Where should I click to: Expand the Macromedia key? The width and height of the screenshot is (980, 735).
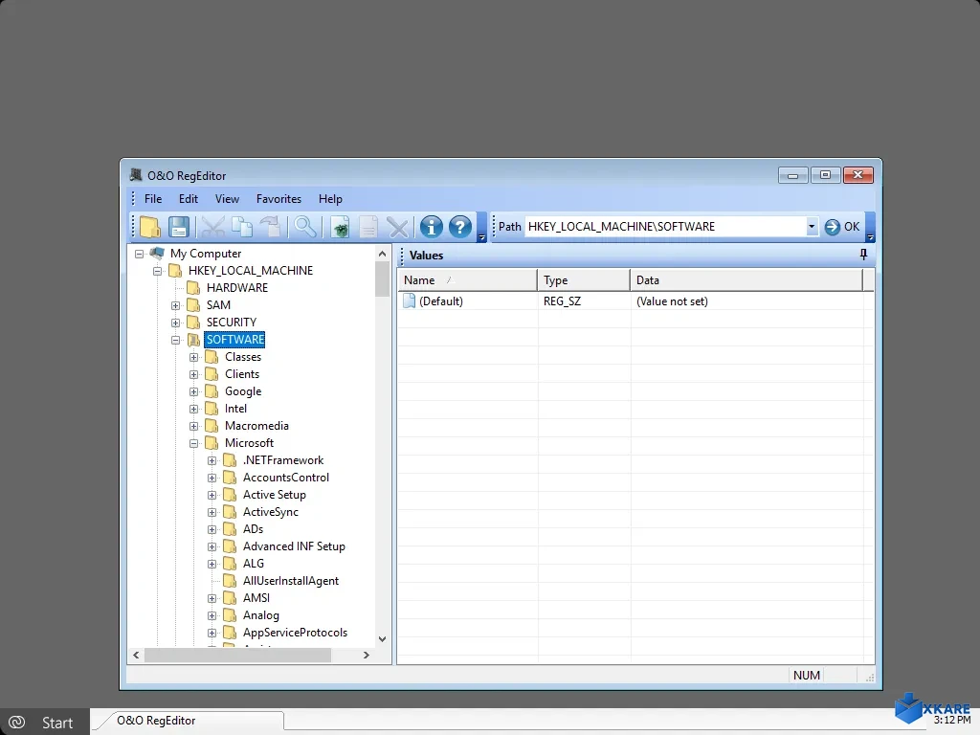click(193, 426)
